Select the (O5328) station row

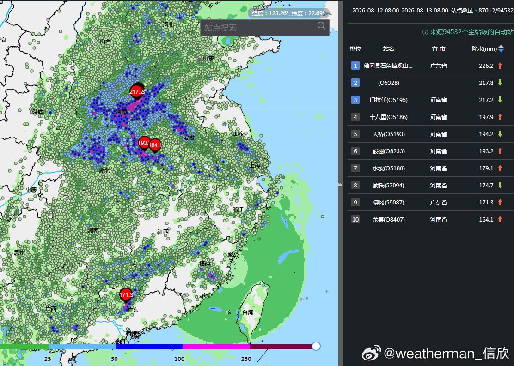tap(430, 83)
